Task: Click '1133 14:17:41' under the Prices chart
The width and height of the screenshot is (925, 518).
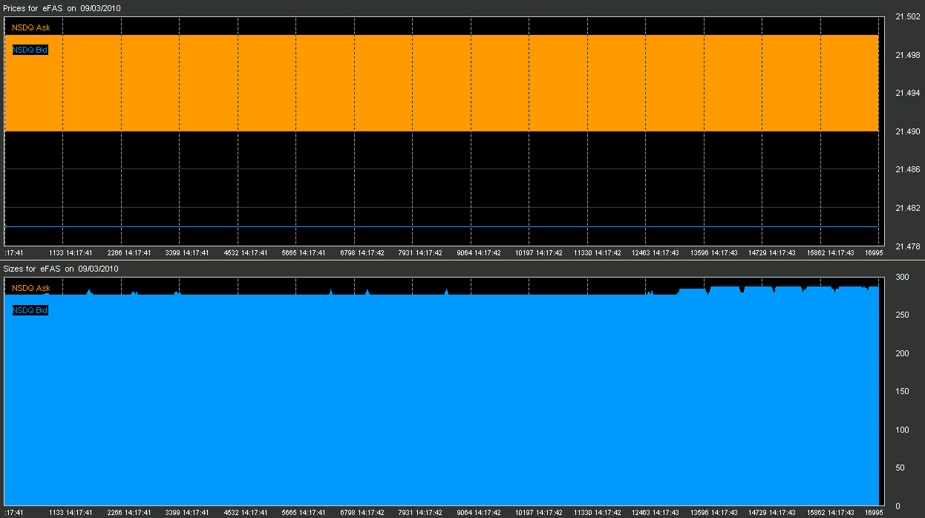Action: (x=71, y=253)
